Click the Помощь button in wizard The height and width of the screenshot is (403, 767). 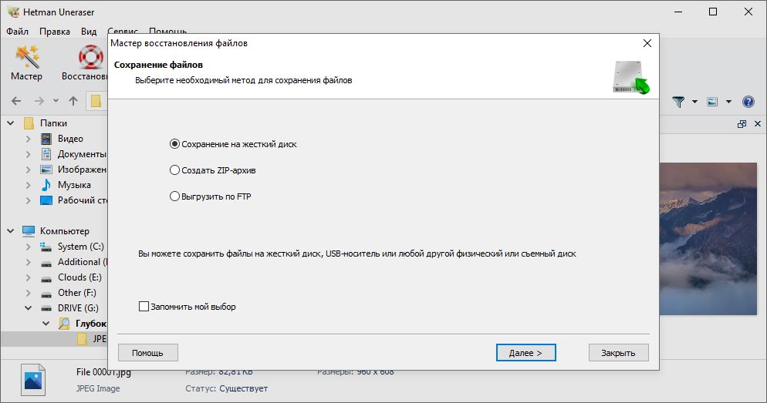click(x=147, y=353)
